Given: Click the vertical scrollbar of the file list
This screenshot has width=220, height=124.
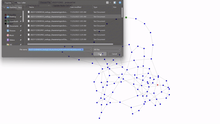Looking at the screenshot, I should coord(122,12).
